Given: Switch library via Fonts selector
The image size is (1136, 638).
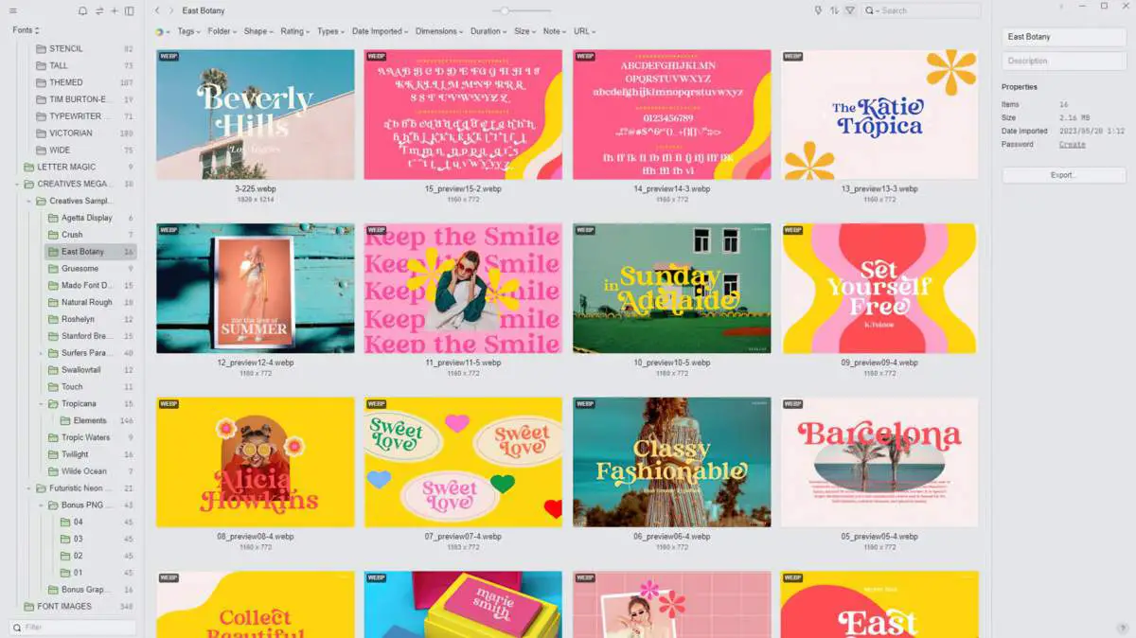Looking at the screenshot, I should (x=26, y=30).
